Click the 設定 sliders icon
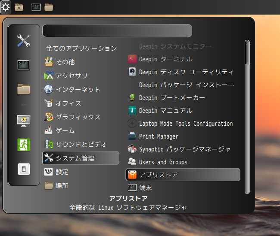 (49, 172)
